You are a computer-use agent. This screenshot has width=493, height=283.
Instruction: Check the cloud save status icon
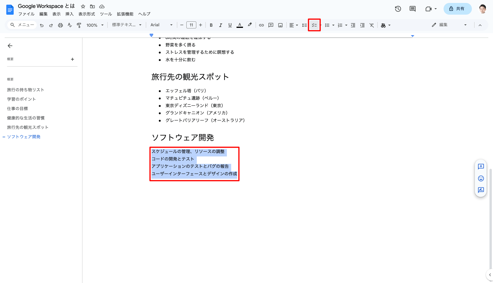click(102, 6)
